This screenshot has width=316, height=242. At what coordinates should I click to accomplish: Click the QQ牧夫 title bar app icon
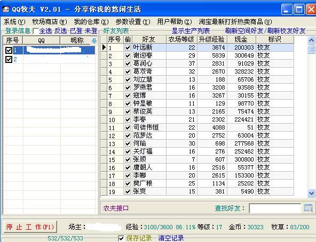5,9
